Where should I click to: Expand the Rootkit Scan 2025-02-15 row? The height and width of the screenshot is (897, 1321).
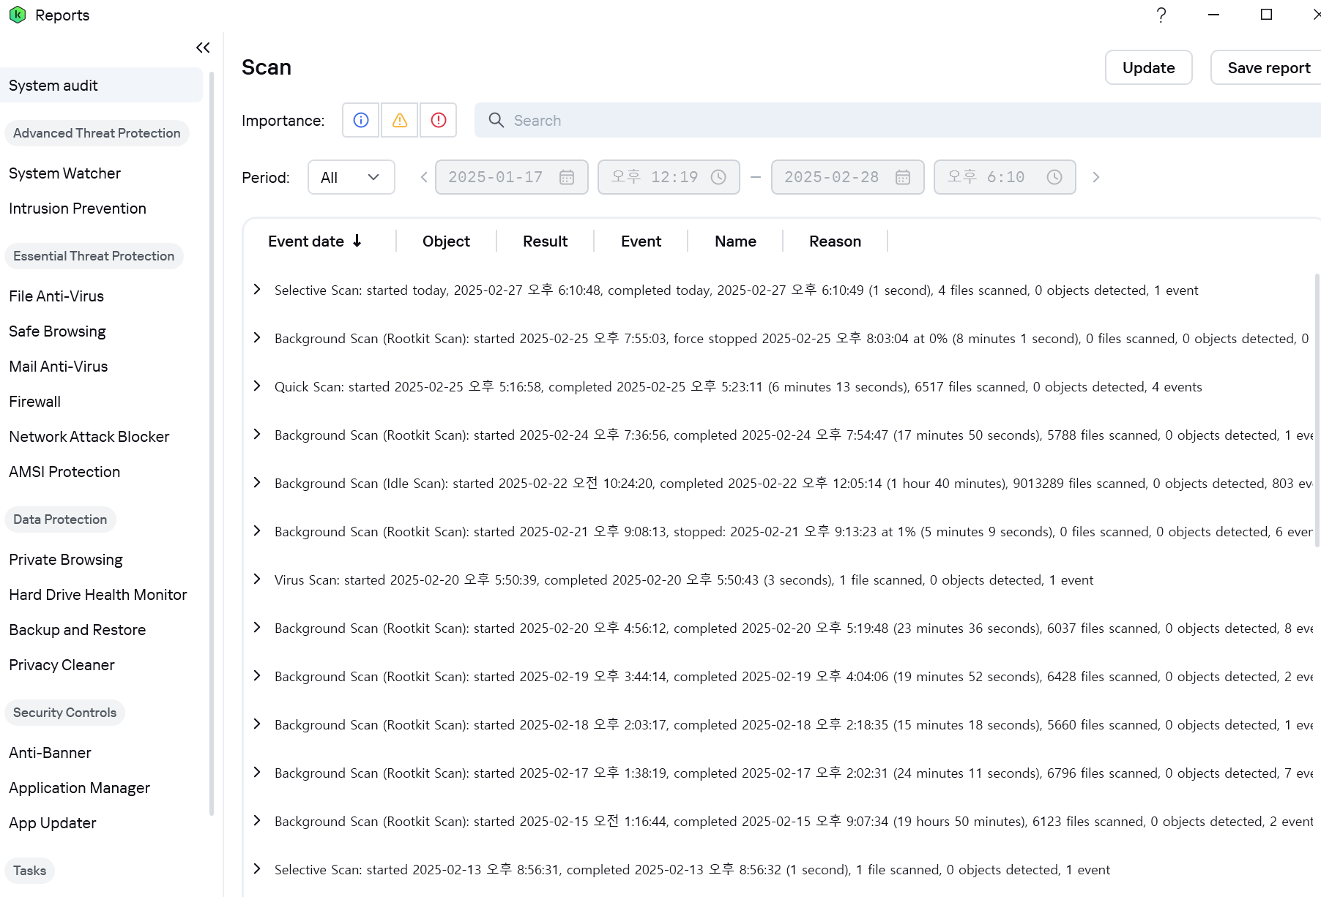(257, 821)
